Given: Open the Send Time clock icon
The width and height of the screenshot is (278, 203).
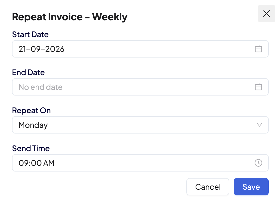Looking at the screenshot, I should coord(258,163).
